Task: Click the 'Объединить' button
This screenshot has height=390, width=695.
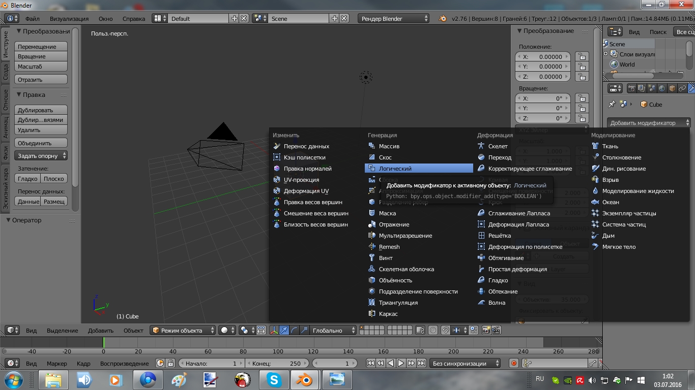Action: [41, 143]
